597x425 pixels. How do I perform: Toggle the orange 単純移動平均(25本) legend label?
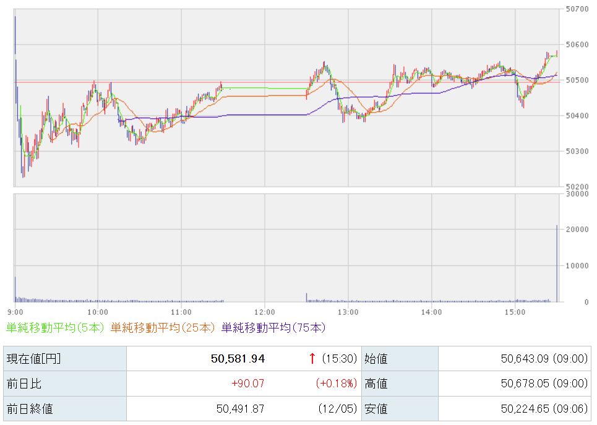[x=163, y=328]
